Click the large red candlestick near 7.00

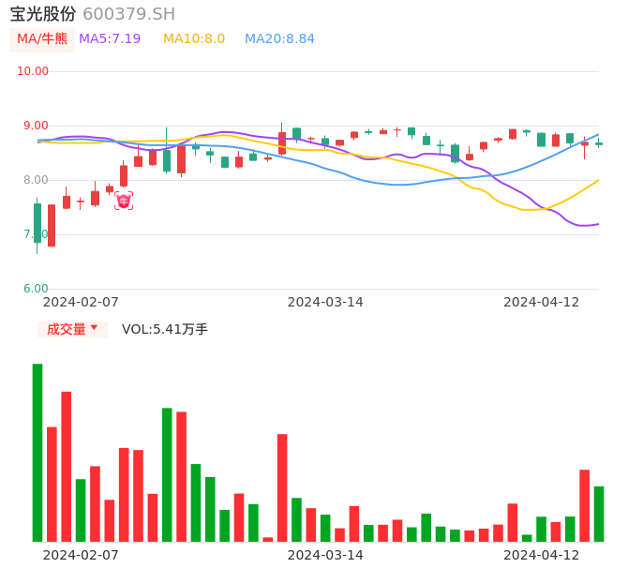52,226
